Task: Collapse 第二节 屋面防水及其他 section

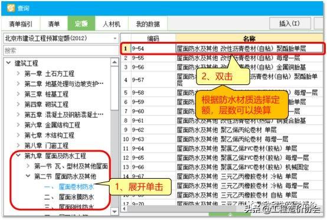Action: coord(28,176)
